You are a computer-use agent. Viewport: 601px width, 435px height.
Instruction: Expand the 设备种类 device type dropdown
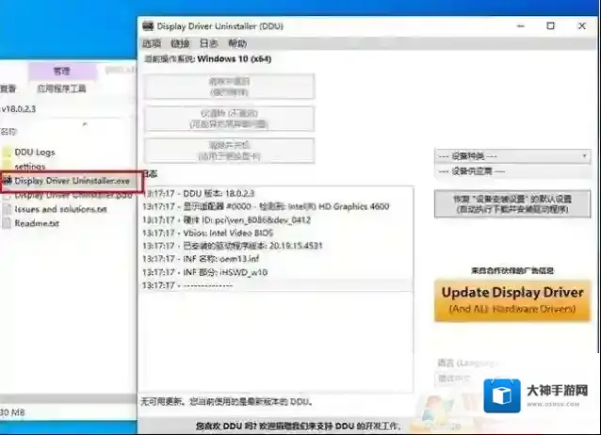(512, 156)
